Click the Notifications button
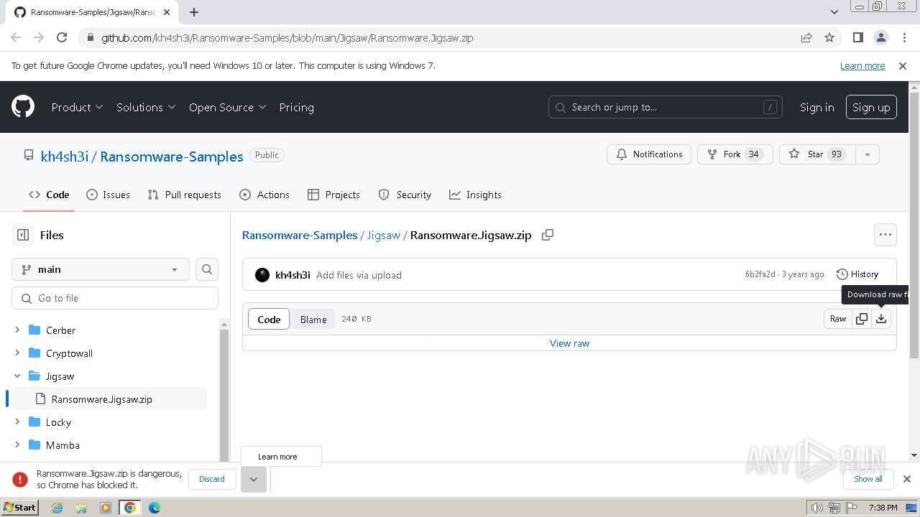Screen dimensions: 920x517 [x=649, y=154]
